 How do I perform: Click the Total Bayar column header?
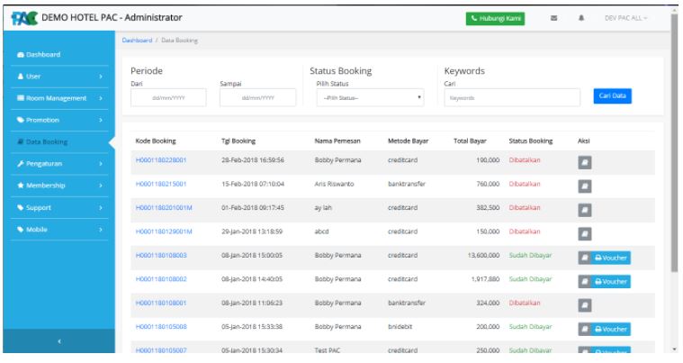click(470, 141)
